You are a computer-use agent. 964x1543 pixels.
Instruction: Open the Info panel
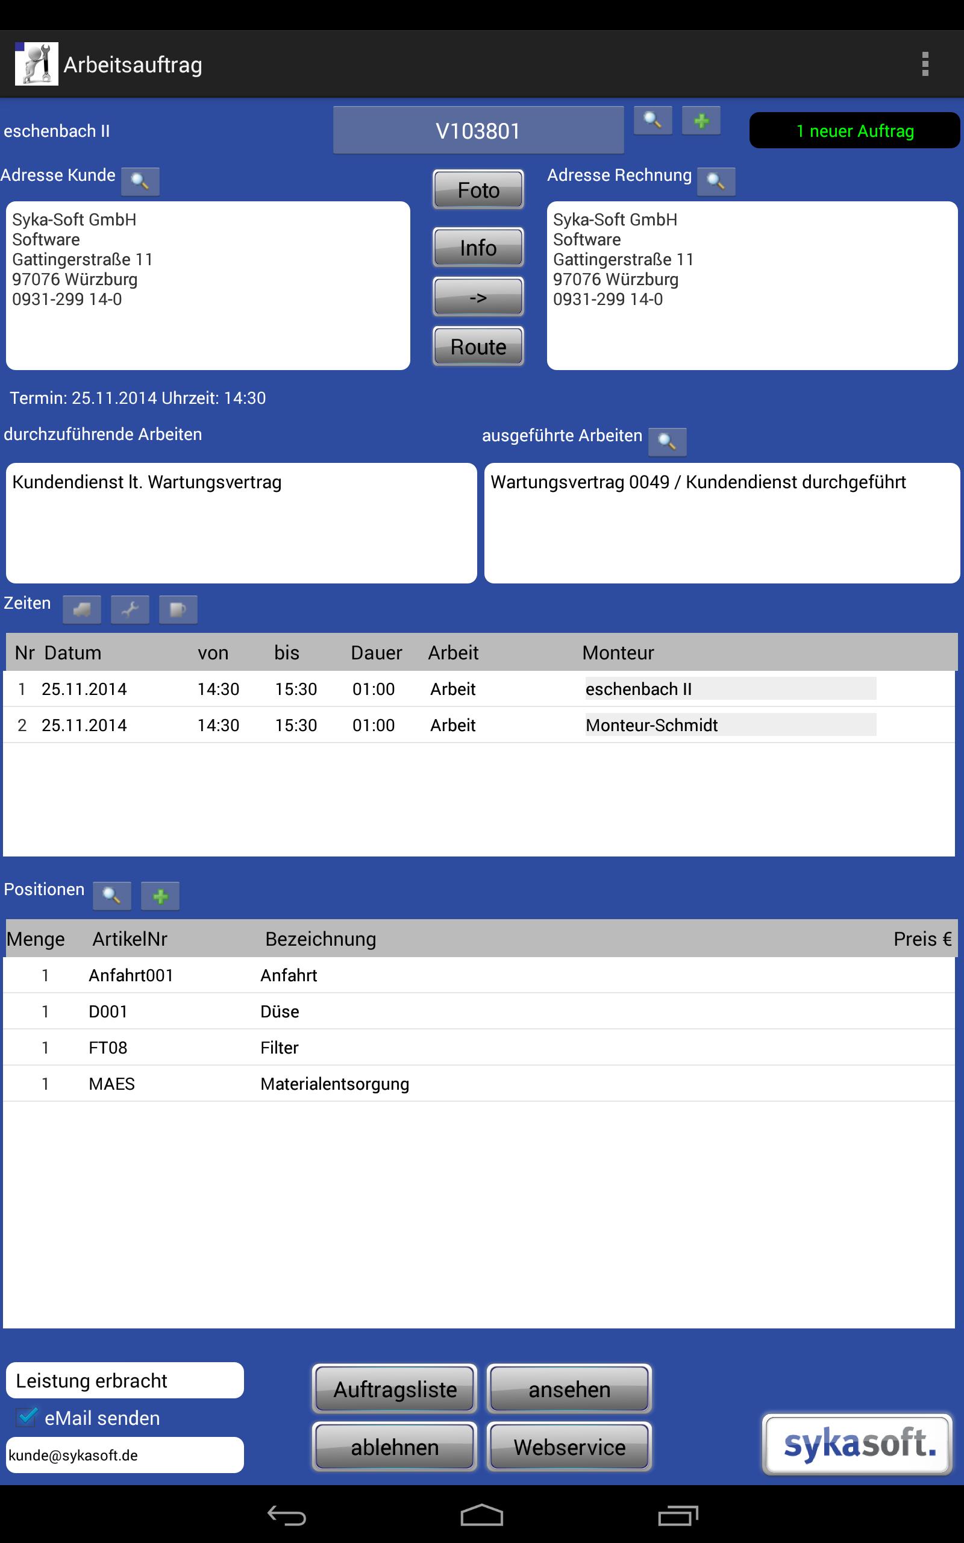(x=478, y=248)
